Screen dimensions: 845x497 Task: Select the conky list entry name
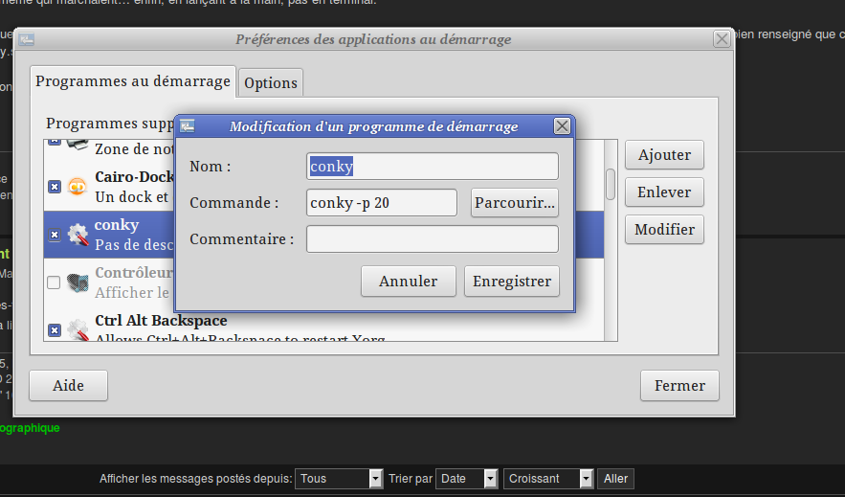(117, 225)
